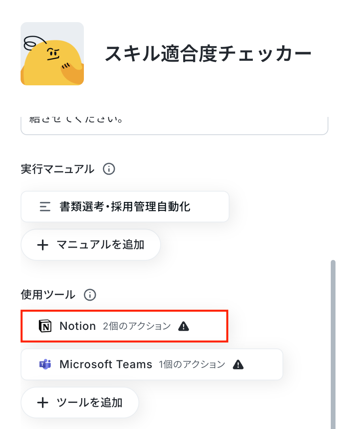
Task: Click warning triangle on Microsoft Teams row
Action: point(238,365)
